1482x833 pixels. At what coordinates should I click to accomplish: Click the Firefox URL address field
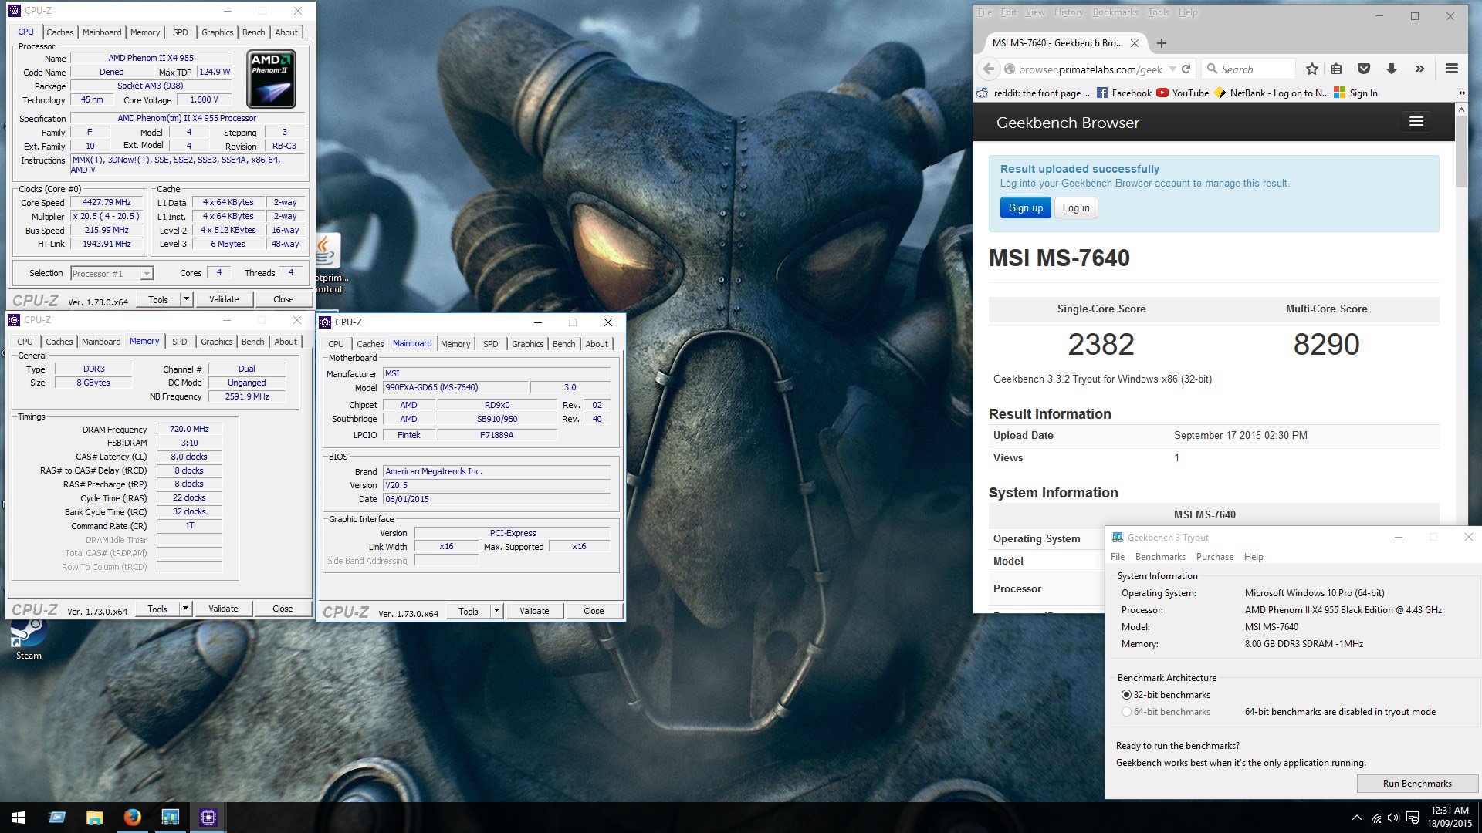click(x=1090, y=69)
